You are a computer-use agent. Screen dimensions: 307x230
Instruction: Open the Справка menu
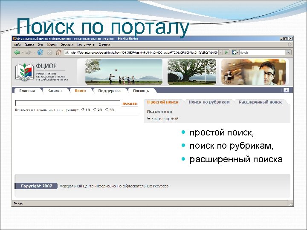pos(104,45)
